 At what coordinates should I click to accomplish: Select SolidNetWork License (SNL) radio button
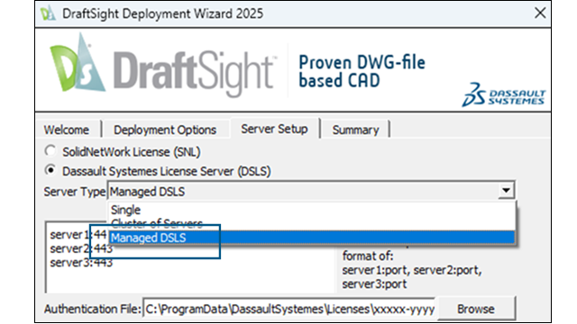click(x=50, y=151)
